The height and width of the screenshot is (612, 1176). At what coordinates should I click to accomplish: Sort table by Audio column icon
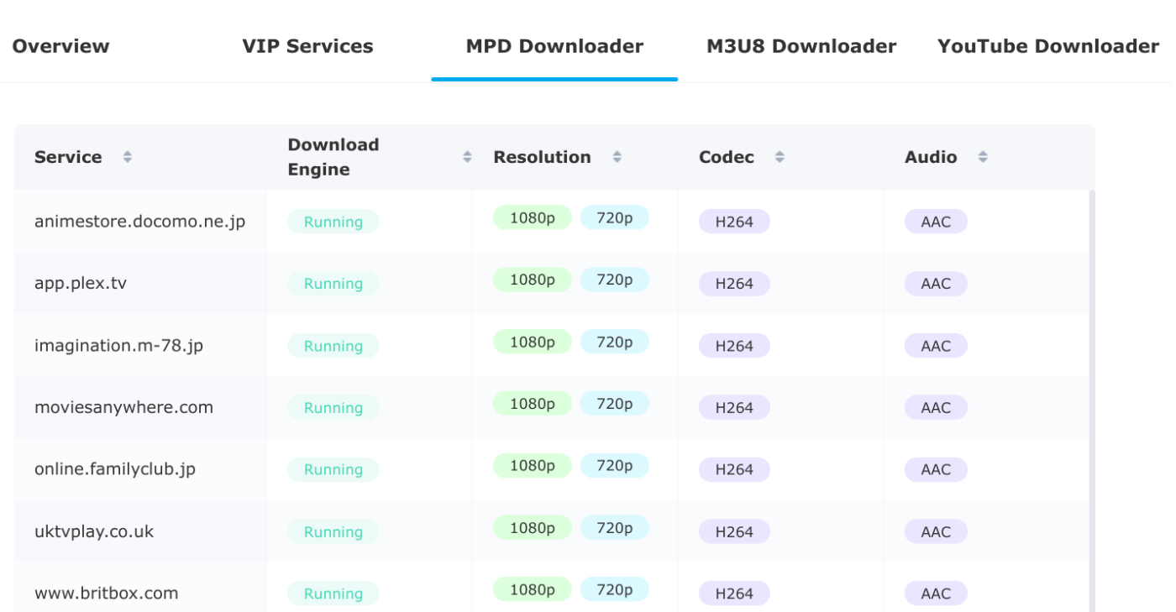983,157
